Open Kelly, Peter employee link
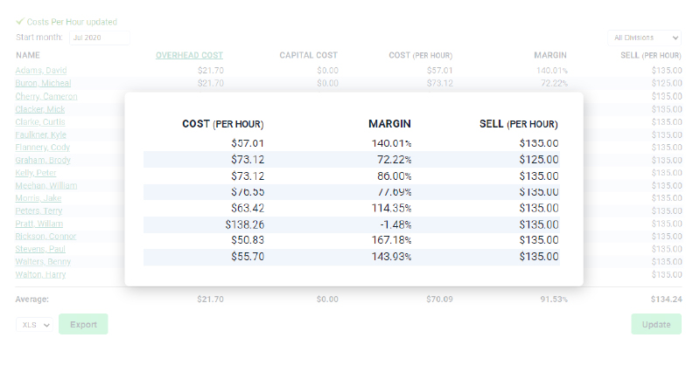 (x=36, y=173)
